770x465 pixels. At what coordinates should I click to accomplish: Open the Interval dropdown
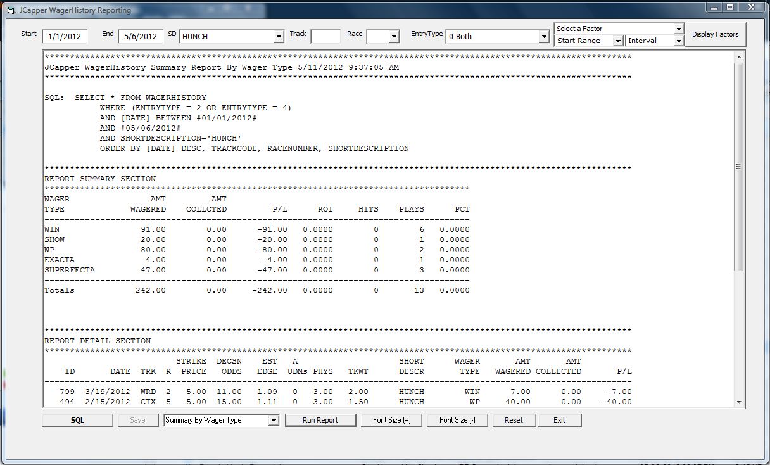[x=679, y=41]
